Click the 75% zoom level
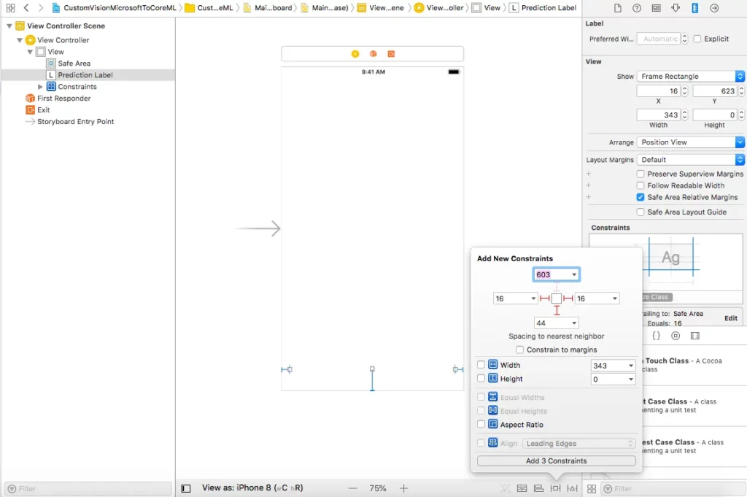 point(378,488)
